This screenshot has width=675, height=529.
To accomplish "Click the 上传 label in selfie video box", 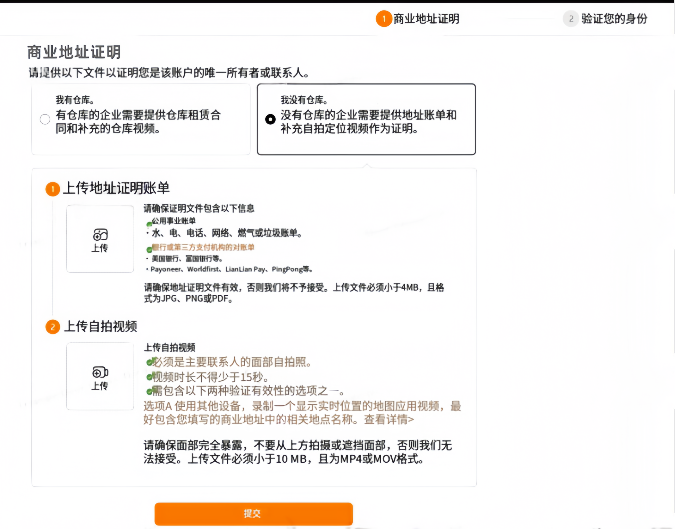I will [100, 386].
